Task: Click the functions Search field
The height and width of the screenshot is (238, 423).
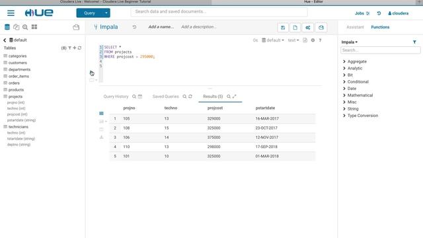Action: (x=381, y=50)
